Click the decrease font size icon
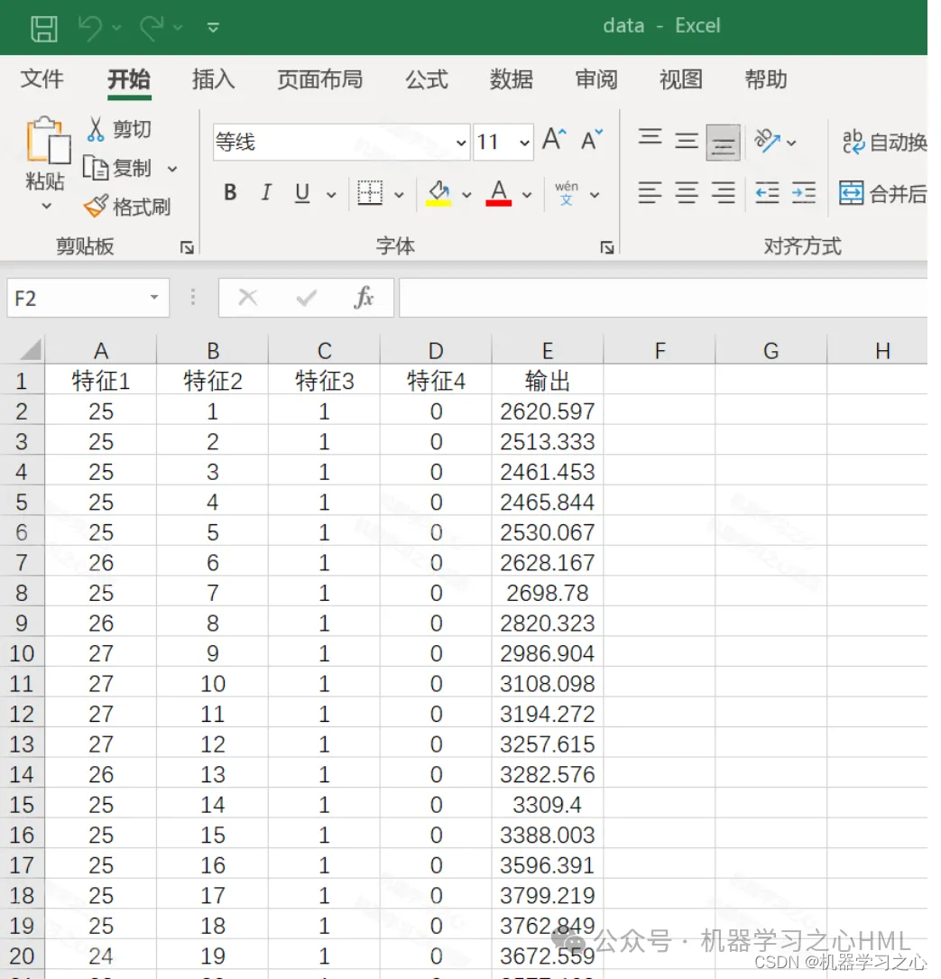941x979 pixels. 591,140
